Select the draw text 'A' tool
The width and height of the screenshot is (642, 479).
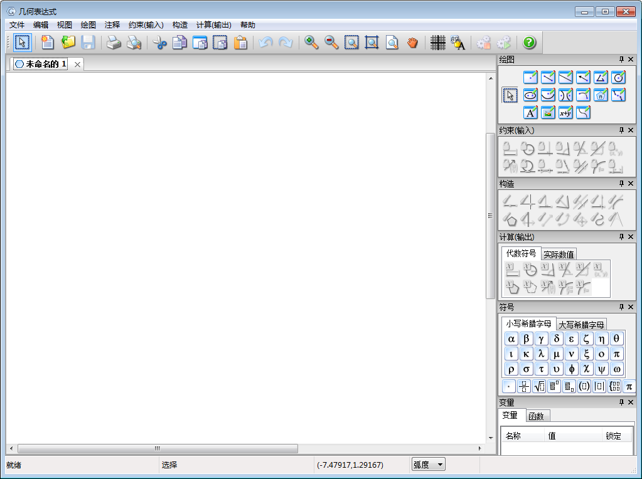[530, 112]
